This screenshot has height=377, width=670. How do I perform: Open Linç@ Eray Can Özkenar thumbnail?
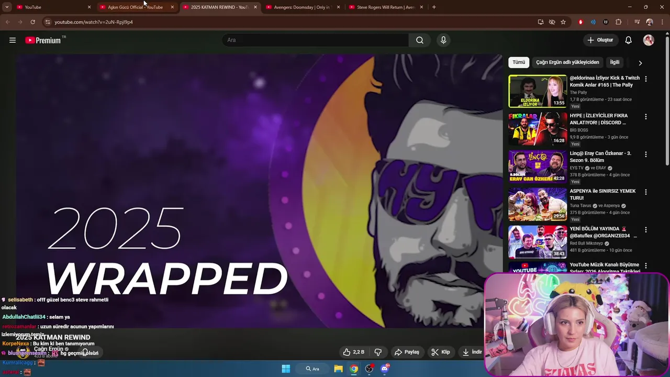point(538,167)
